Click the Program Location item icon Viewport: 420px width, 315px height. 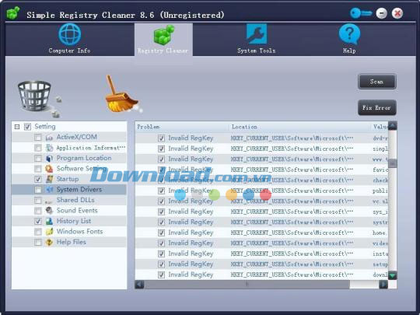click(49, 159)
